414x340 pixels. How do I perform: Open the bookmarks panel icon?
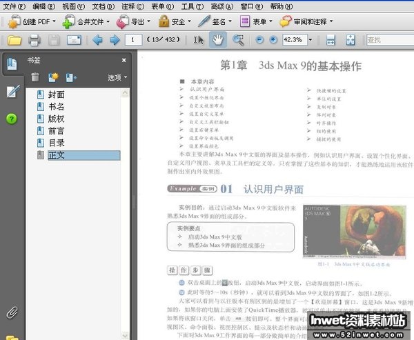point(12,64)
